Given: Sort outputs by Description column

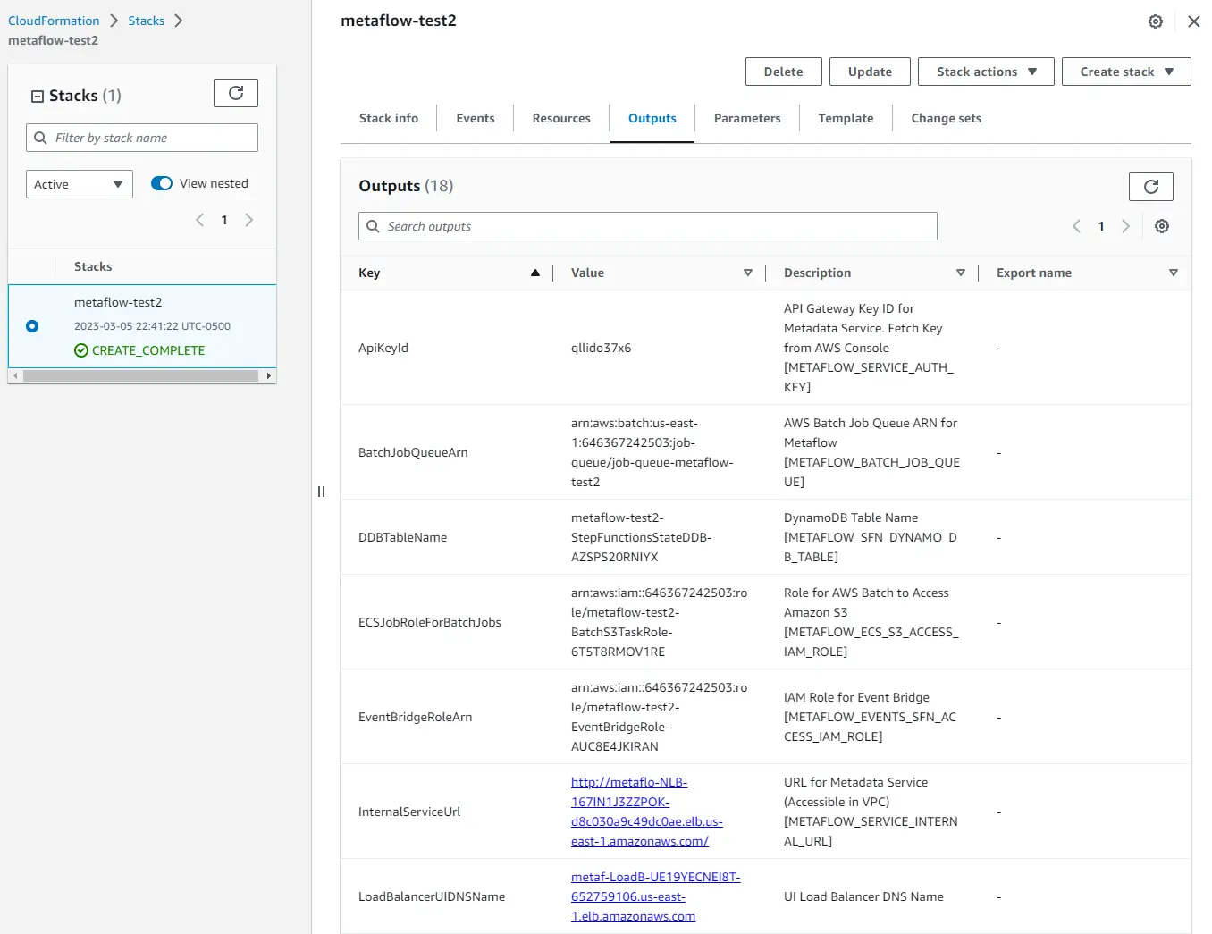Looking at the screenshot, I should tap(961, 273).
